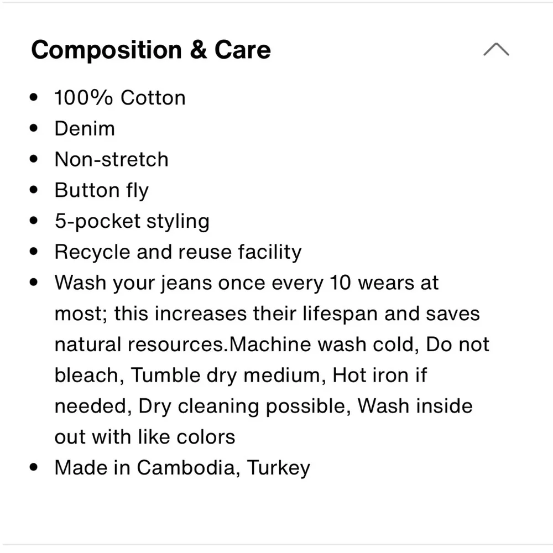Click the bullet beside Recycle and reuse facility
The image size is (553, 553).
[35, 252]
